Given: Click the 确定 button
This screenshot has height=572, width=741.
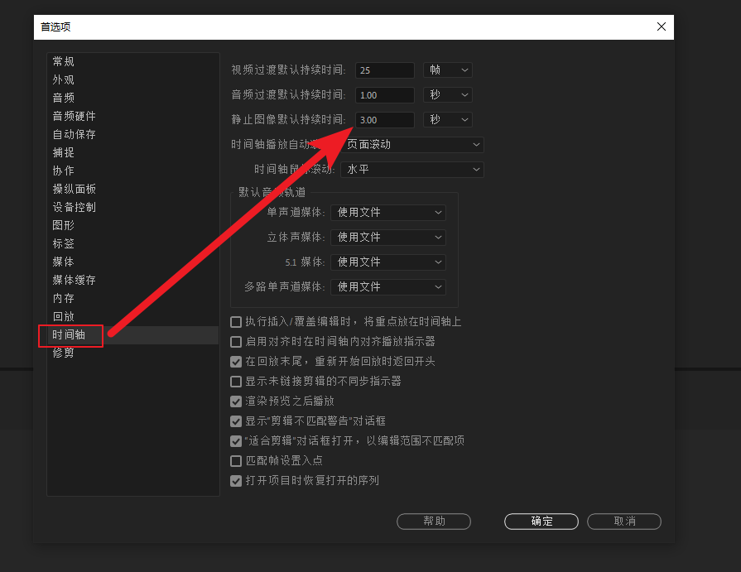Looking at the screenshot, I should point(541,522).
